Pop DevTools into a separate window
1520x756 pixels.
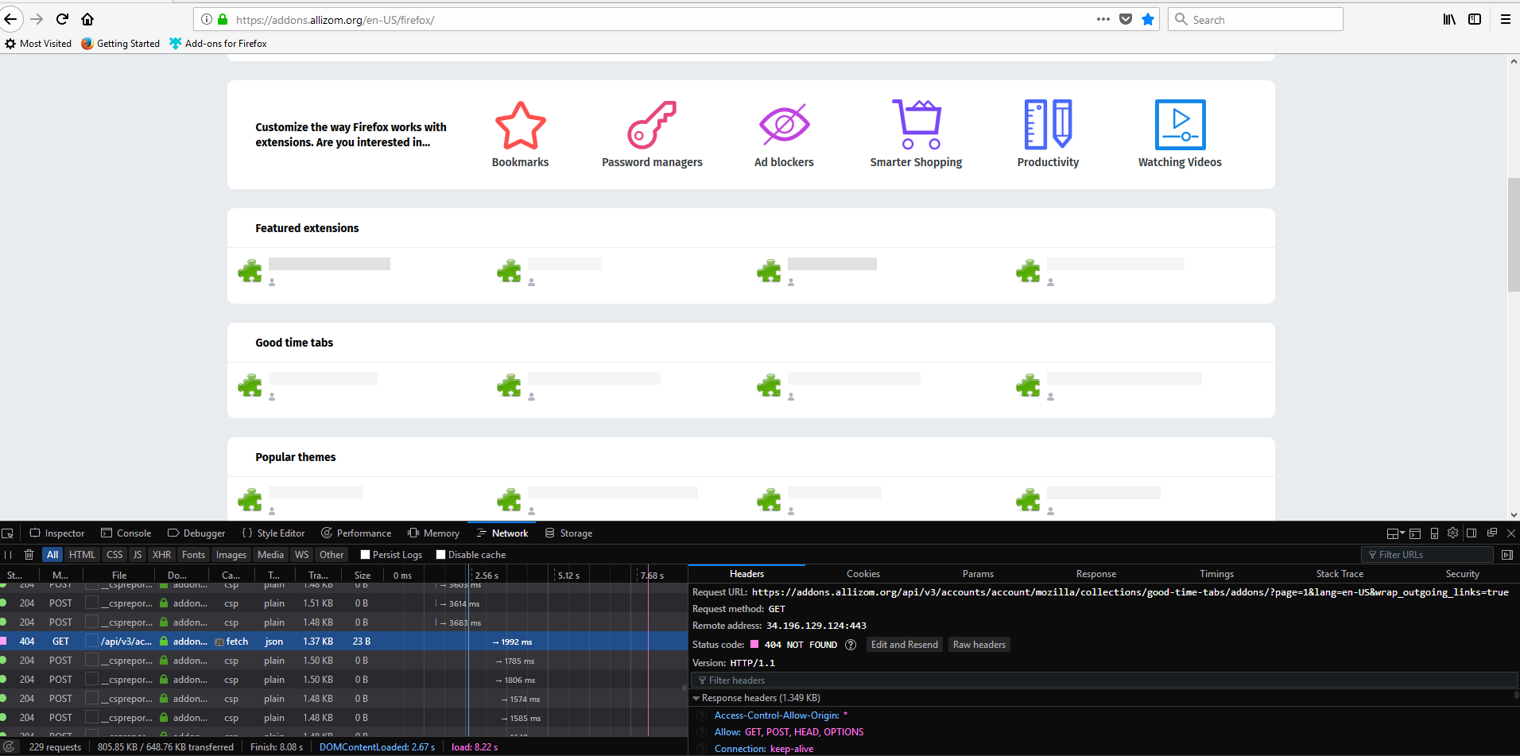tap(1492, 533)
